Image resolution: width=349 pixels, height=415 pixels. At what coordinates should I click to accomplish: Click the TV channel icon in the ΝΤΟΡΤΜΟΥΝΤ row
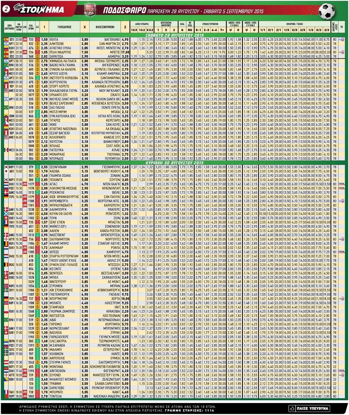[x=342, y=299]
